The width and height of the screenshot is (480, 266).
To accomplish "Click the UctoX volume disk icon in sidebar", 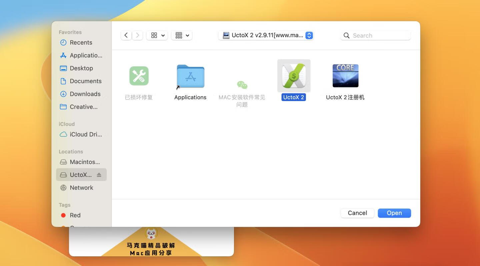I will pos(63,175).
